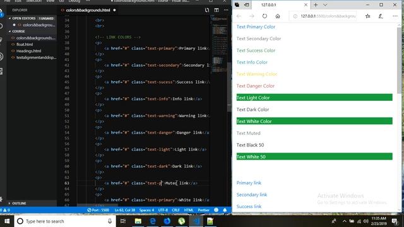404x227 pixels.
Task: Click Port : 5500 live server status
Action: click(98, 210)
